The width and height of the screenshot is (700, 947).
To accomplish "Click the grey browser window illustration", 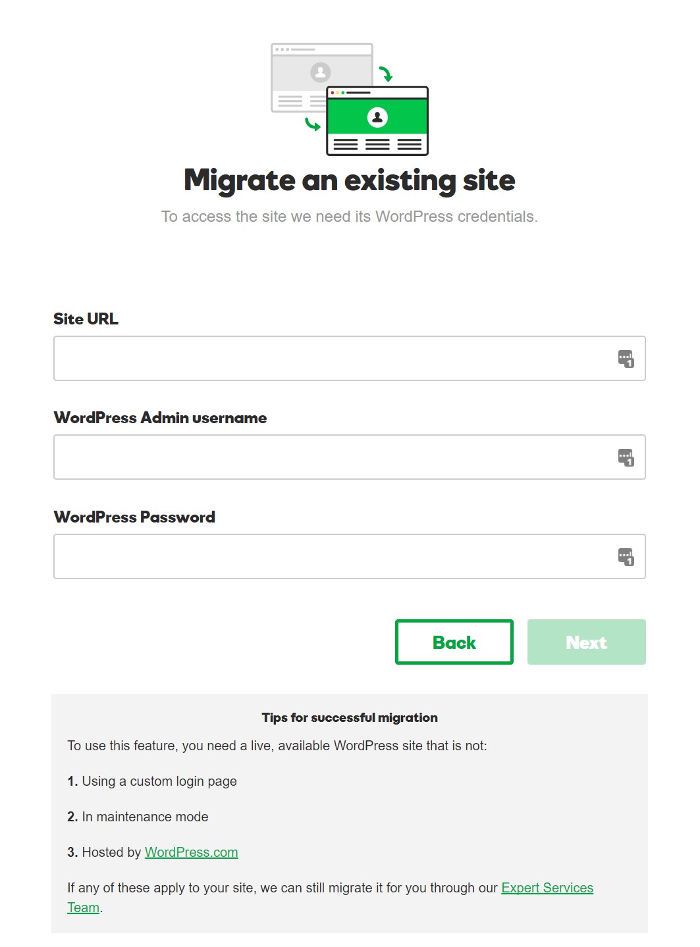I will [322, 78].
